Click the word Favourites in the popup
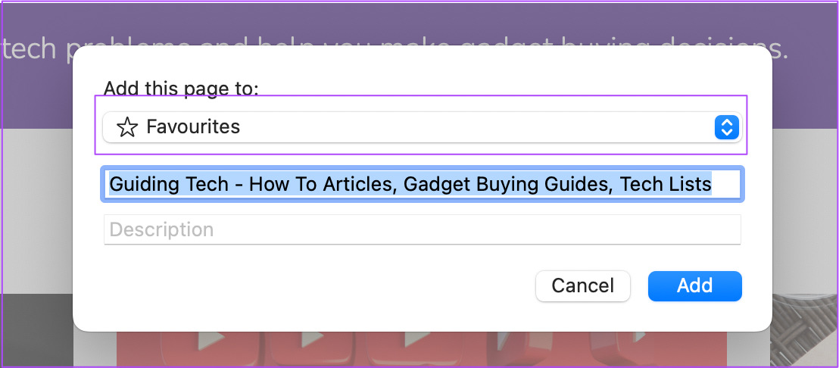The width and height of the screenshot is (839, 368). click(x=193, y=126)
